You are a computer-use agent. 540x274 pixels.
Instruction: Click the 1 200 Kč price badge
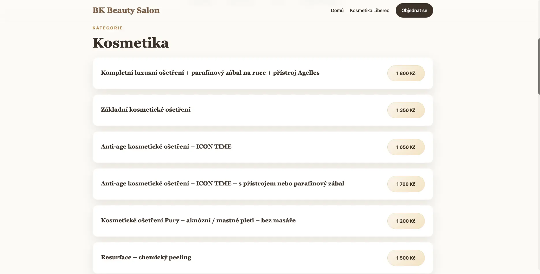pos(406,221)
